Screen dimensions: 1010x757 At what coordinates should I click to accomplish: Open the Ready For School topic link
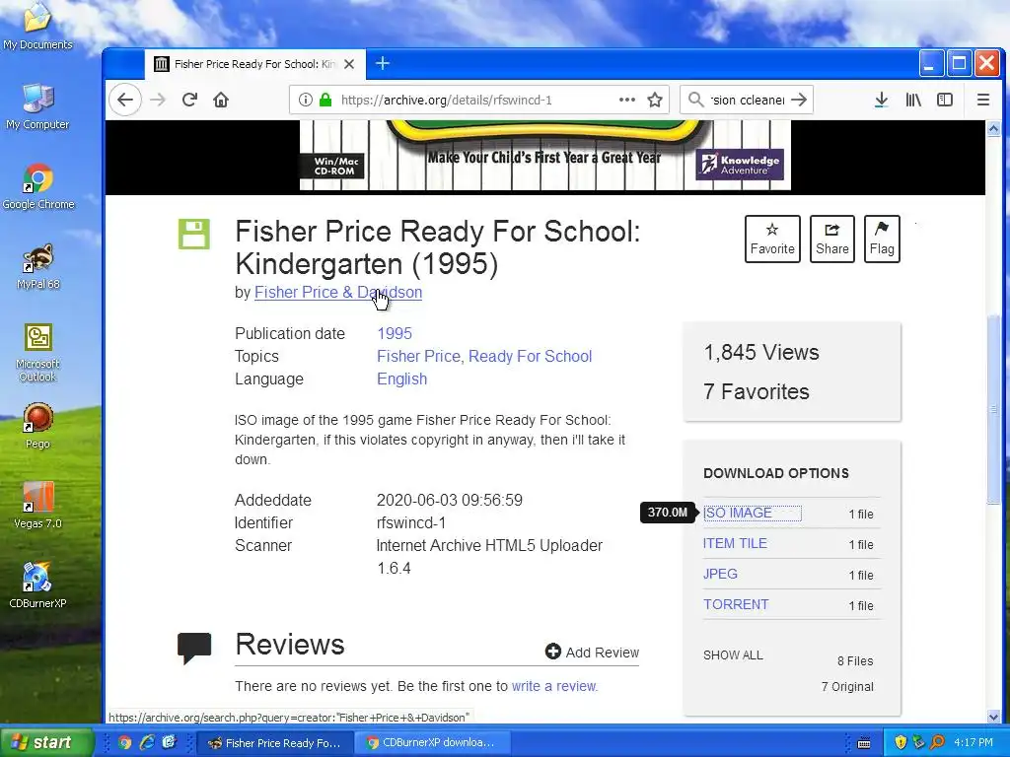[x=530, y=356]
